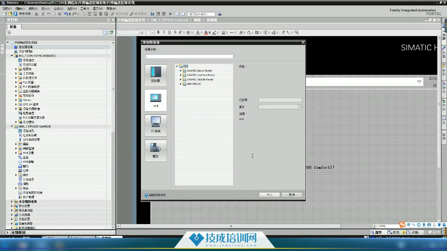Click the redo arrow in main toolbar
Image resolution: width=447 pixels, height=251 pixels.
tap(74, 14)
